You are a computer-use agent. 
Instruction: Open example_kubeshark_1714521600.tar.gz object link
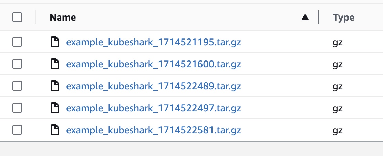tap(153, 65)
